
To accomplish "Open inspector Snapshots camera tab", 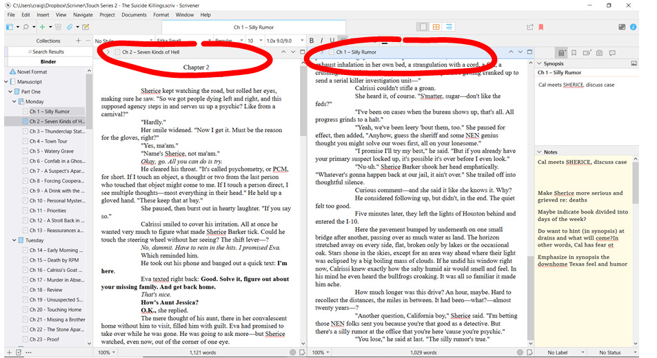I will (x=600, y=53).
